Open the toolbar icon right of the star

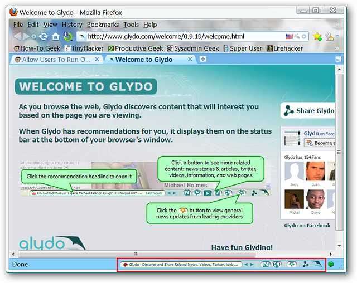[329, 36]
